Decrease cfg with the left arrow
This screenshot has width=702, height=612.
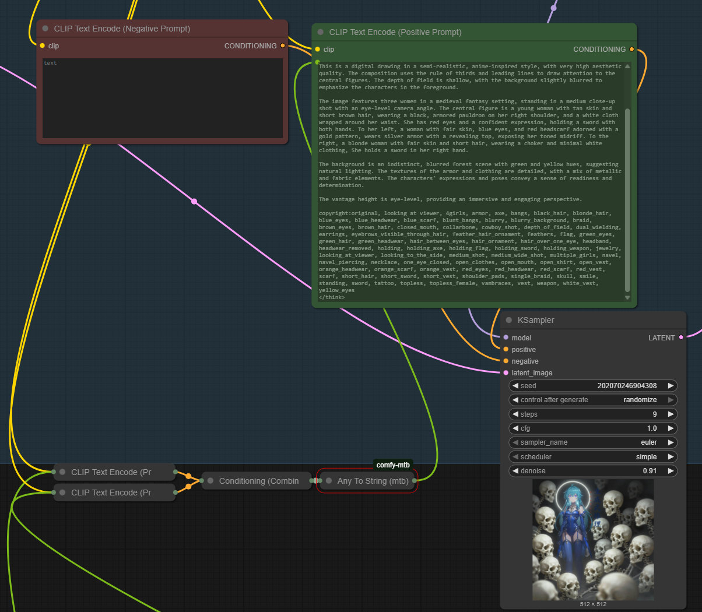[515, 428]
